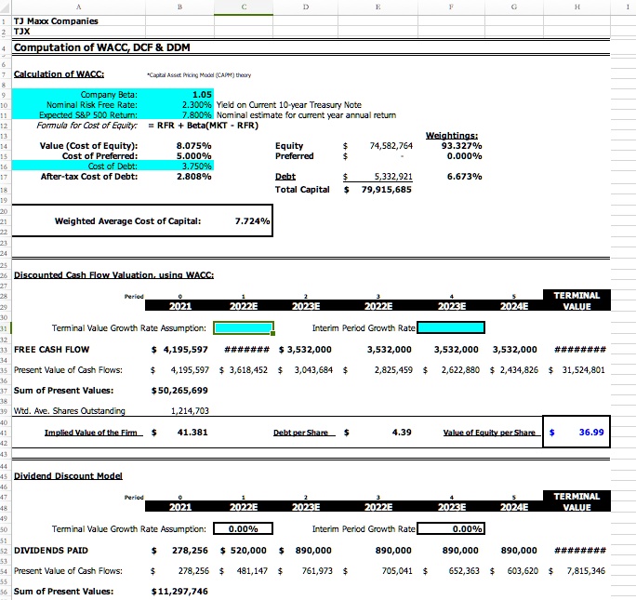Viewport: 636px width, 600px height.
Task: Click the 'Dividend Discount Model' heading
Action: (68, 476)
